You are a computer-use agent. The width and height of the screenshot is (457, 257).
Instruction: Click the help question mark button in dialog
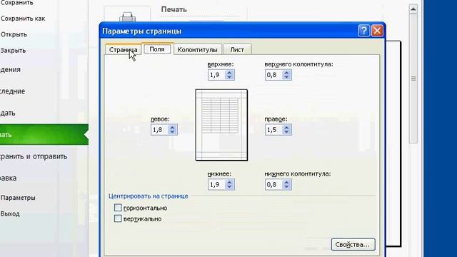363,31
